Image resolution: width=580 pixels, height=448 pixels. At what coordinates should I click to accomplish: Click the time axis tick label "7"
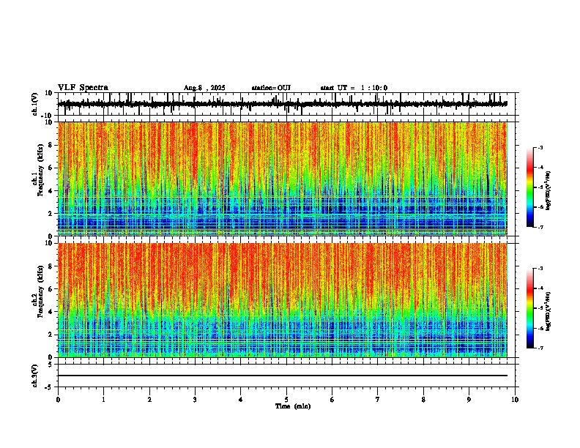point(378,400)
